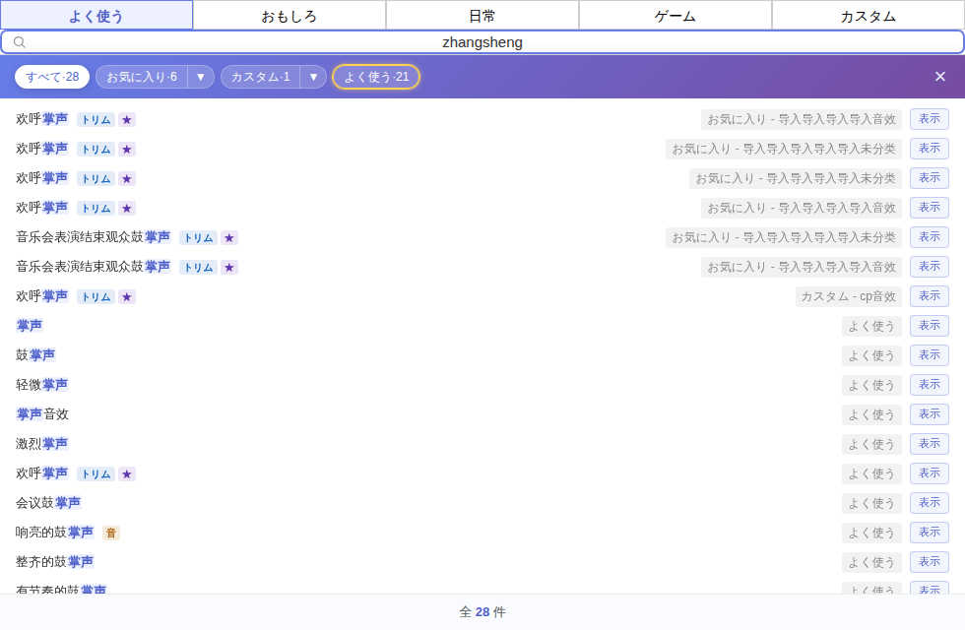Viewport: 965px width, 630px height.
Task: Click トリム tag on 音乐会表演结束观众鼓掌声 音效 row
Action: (198, 267)
